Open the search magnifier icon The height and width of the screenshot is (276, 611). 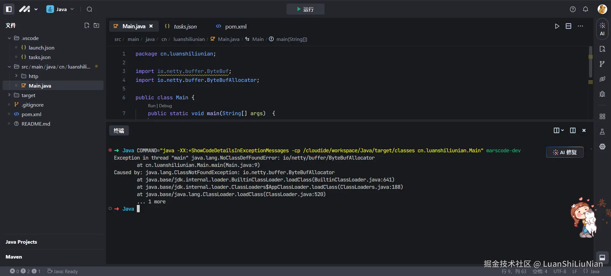(x=89, y=9)
